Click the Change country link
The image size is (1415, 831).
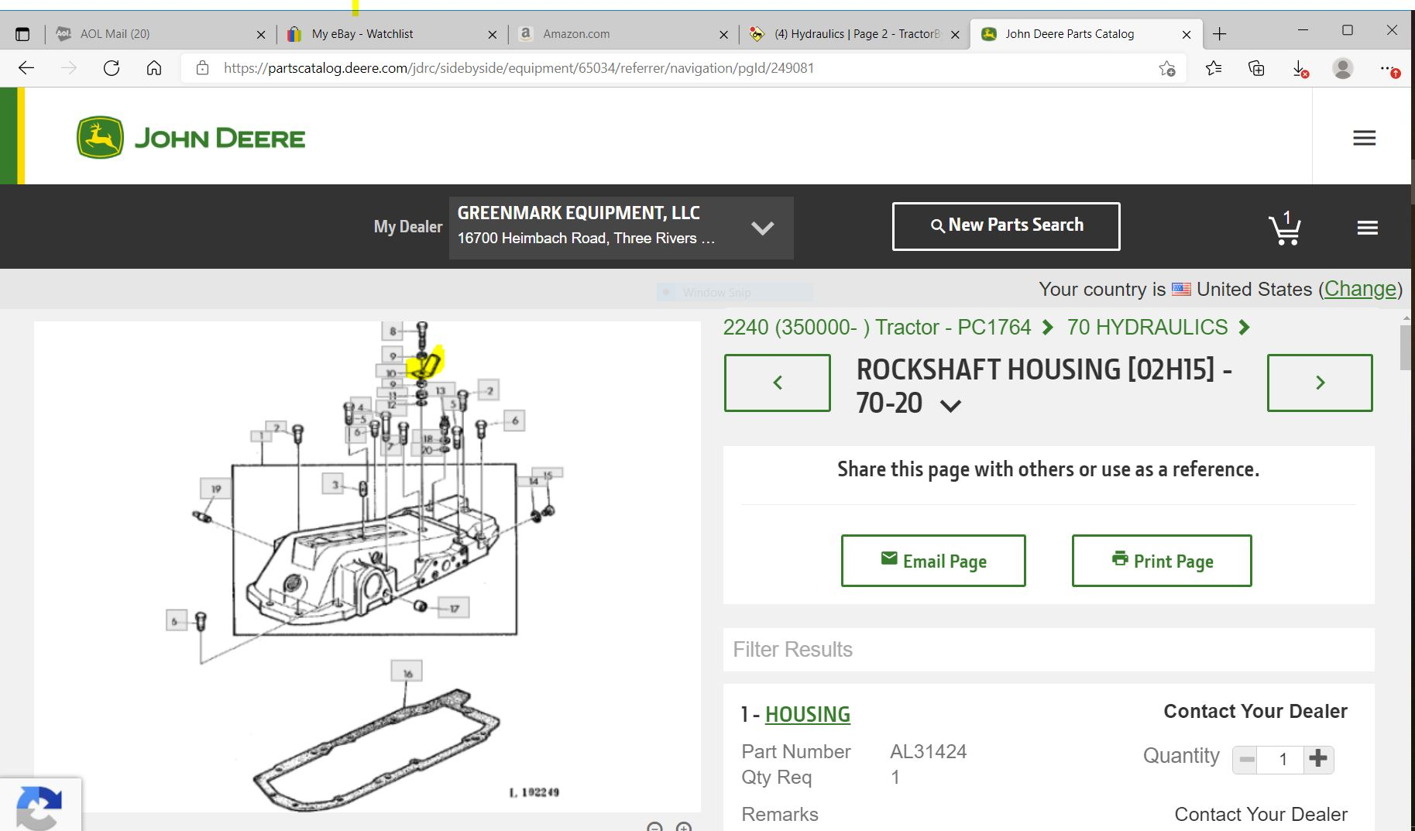(x=1360, y=289)
